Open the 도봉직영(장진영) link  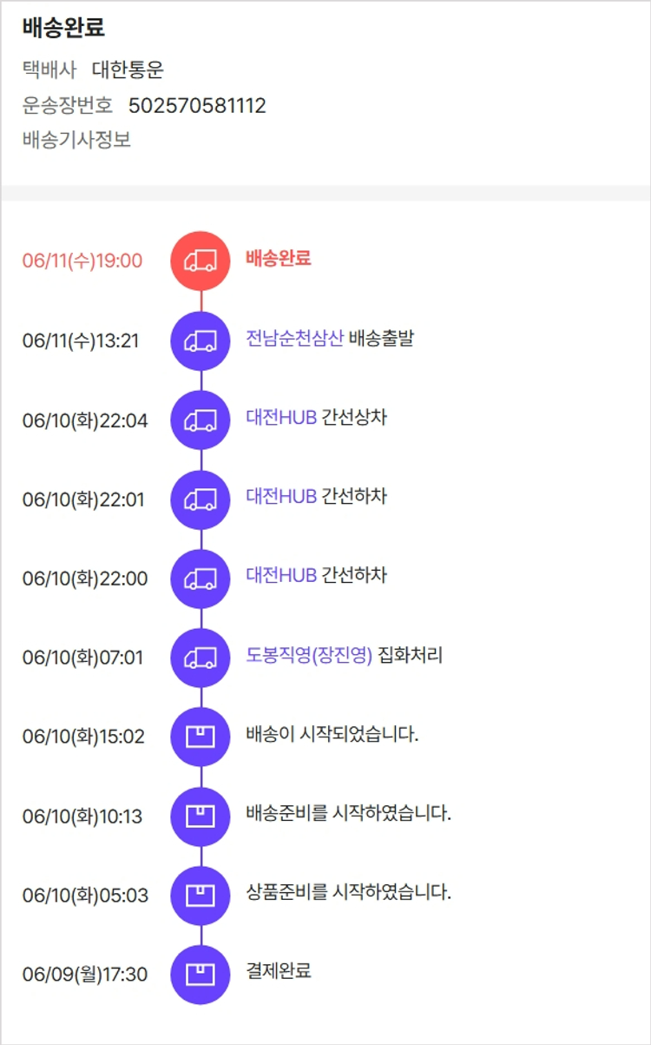(x=308, y=655)
